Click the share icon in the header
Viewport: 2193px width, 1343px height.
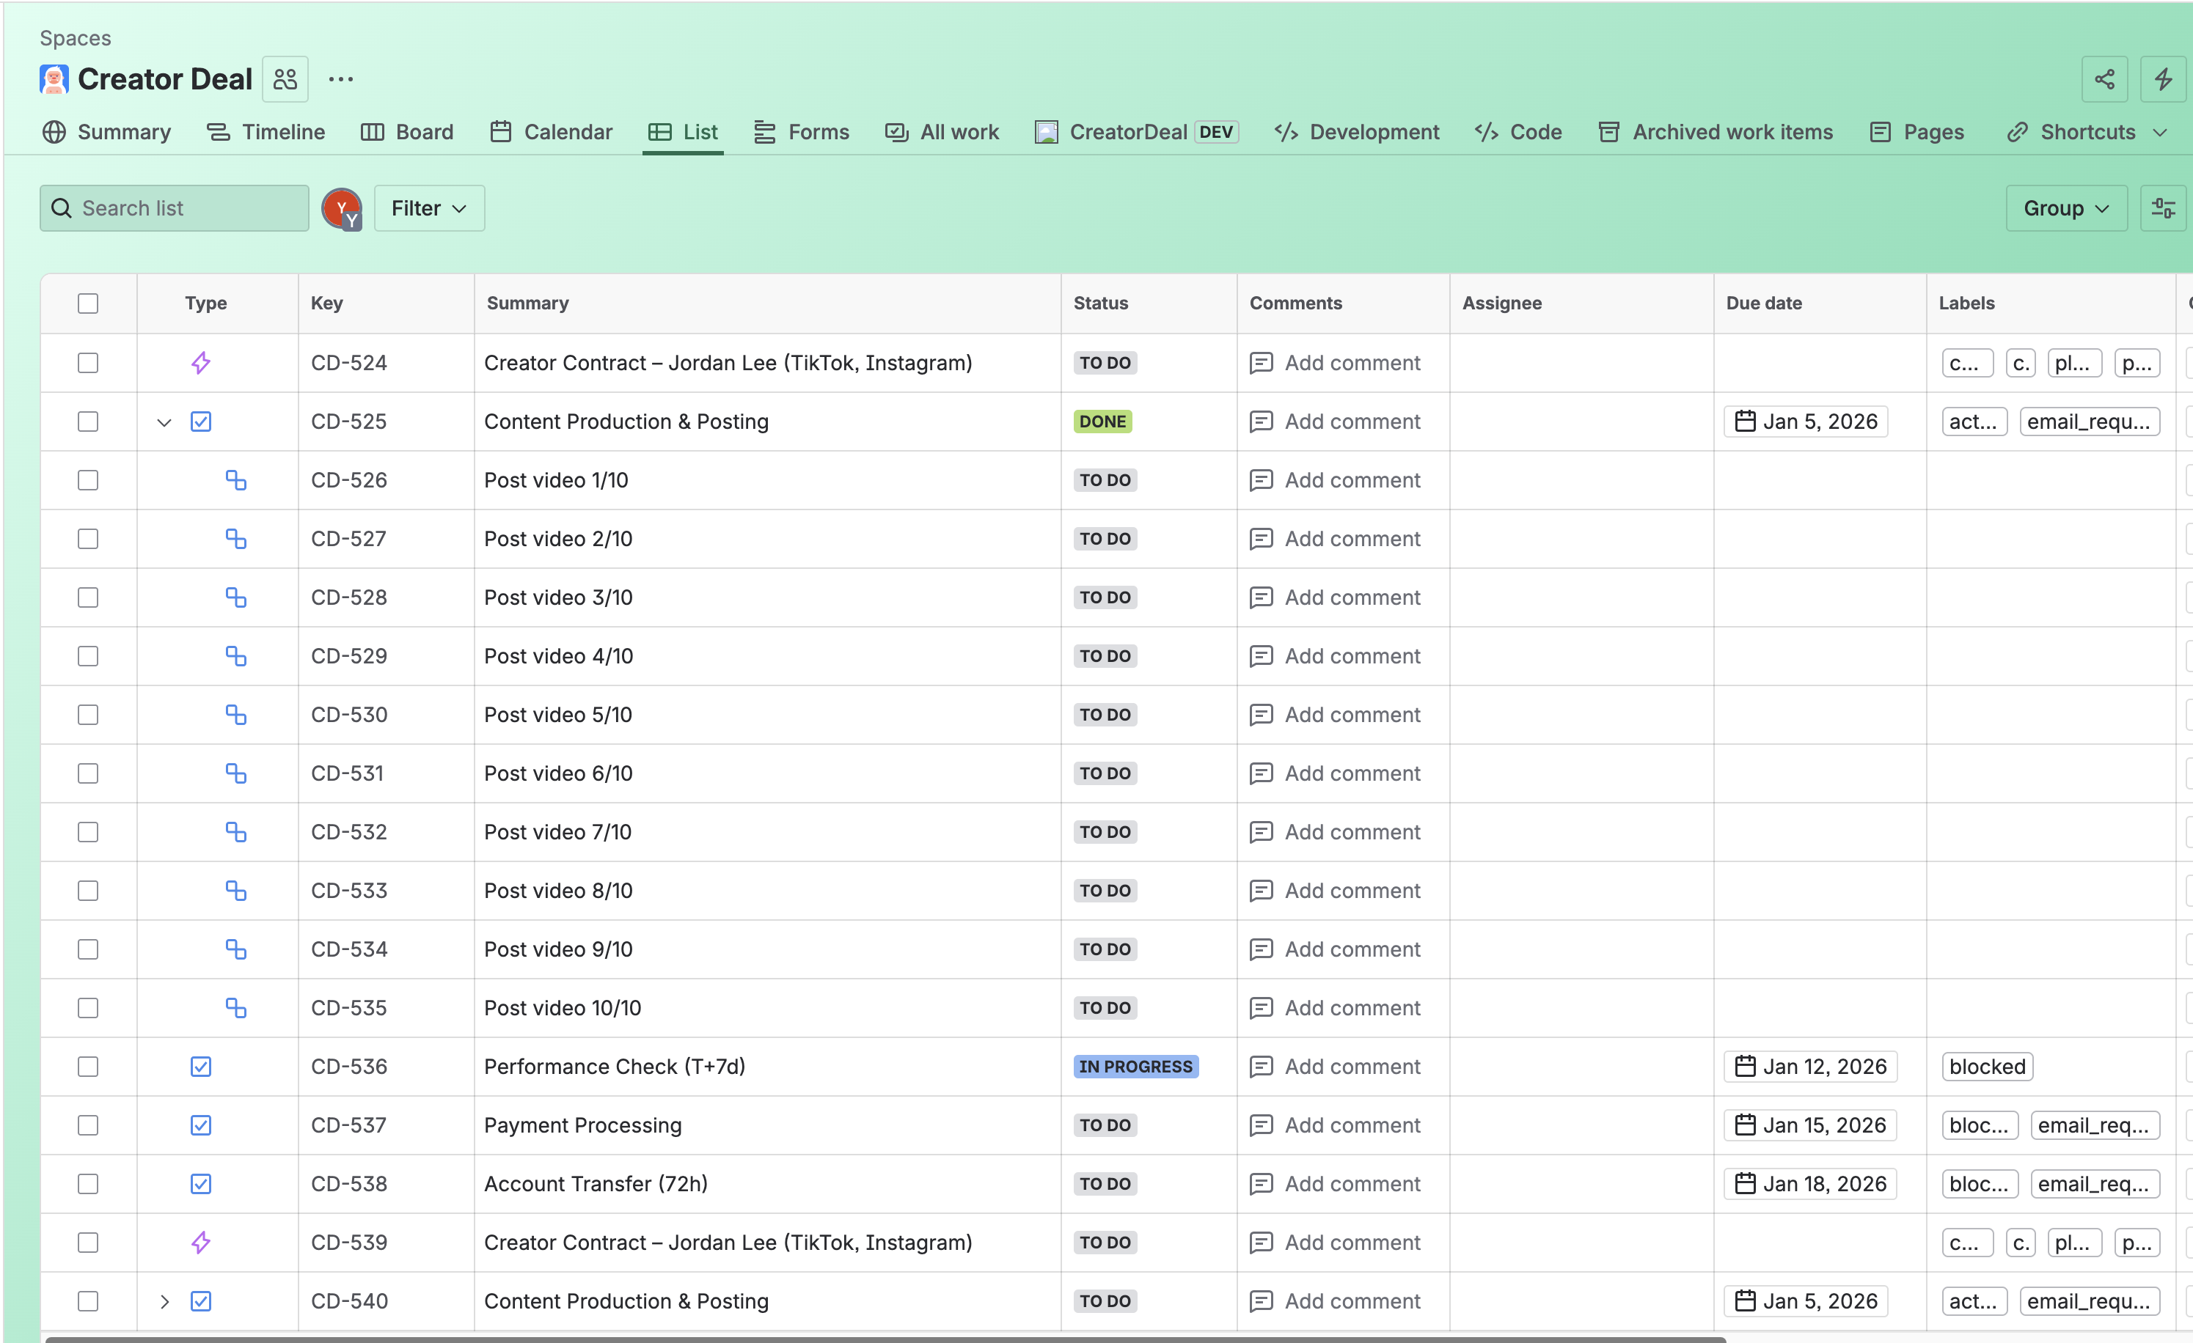click(2104, 79)
